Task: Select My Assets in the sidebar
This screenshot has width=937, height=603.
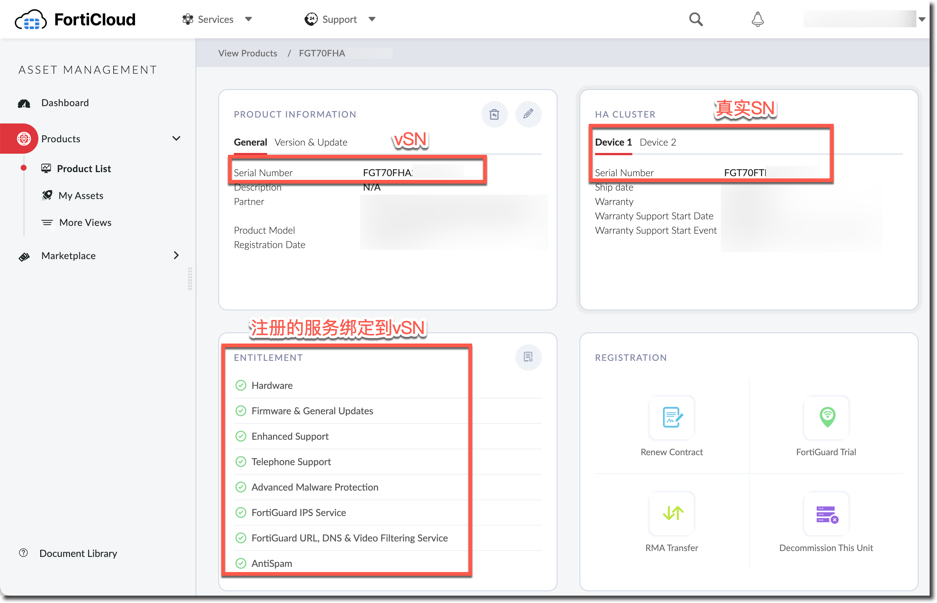Action: [x=81, y=195]
